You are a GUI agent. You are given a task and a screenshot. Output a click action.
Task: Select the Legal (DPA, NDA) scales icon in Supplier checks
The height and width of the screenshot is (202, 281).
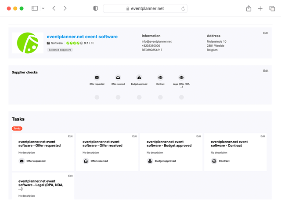pyautogui.click(x=181, y=77)
